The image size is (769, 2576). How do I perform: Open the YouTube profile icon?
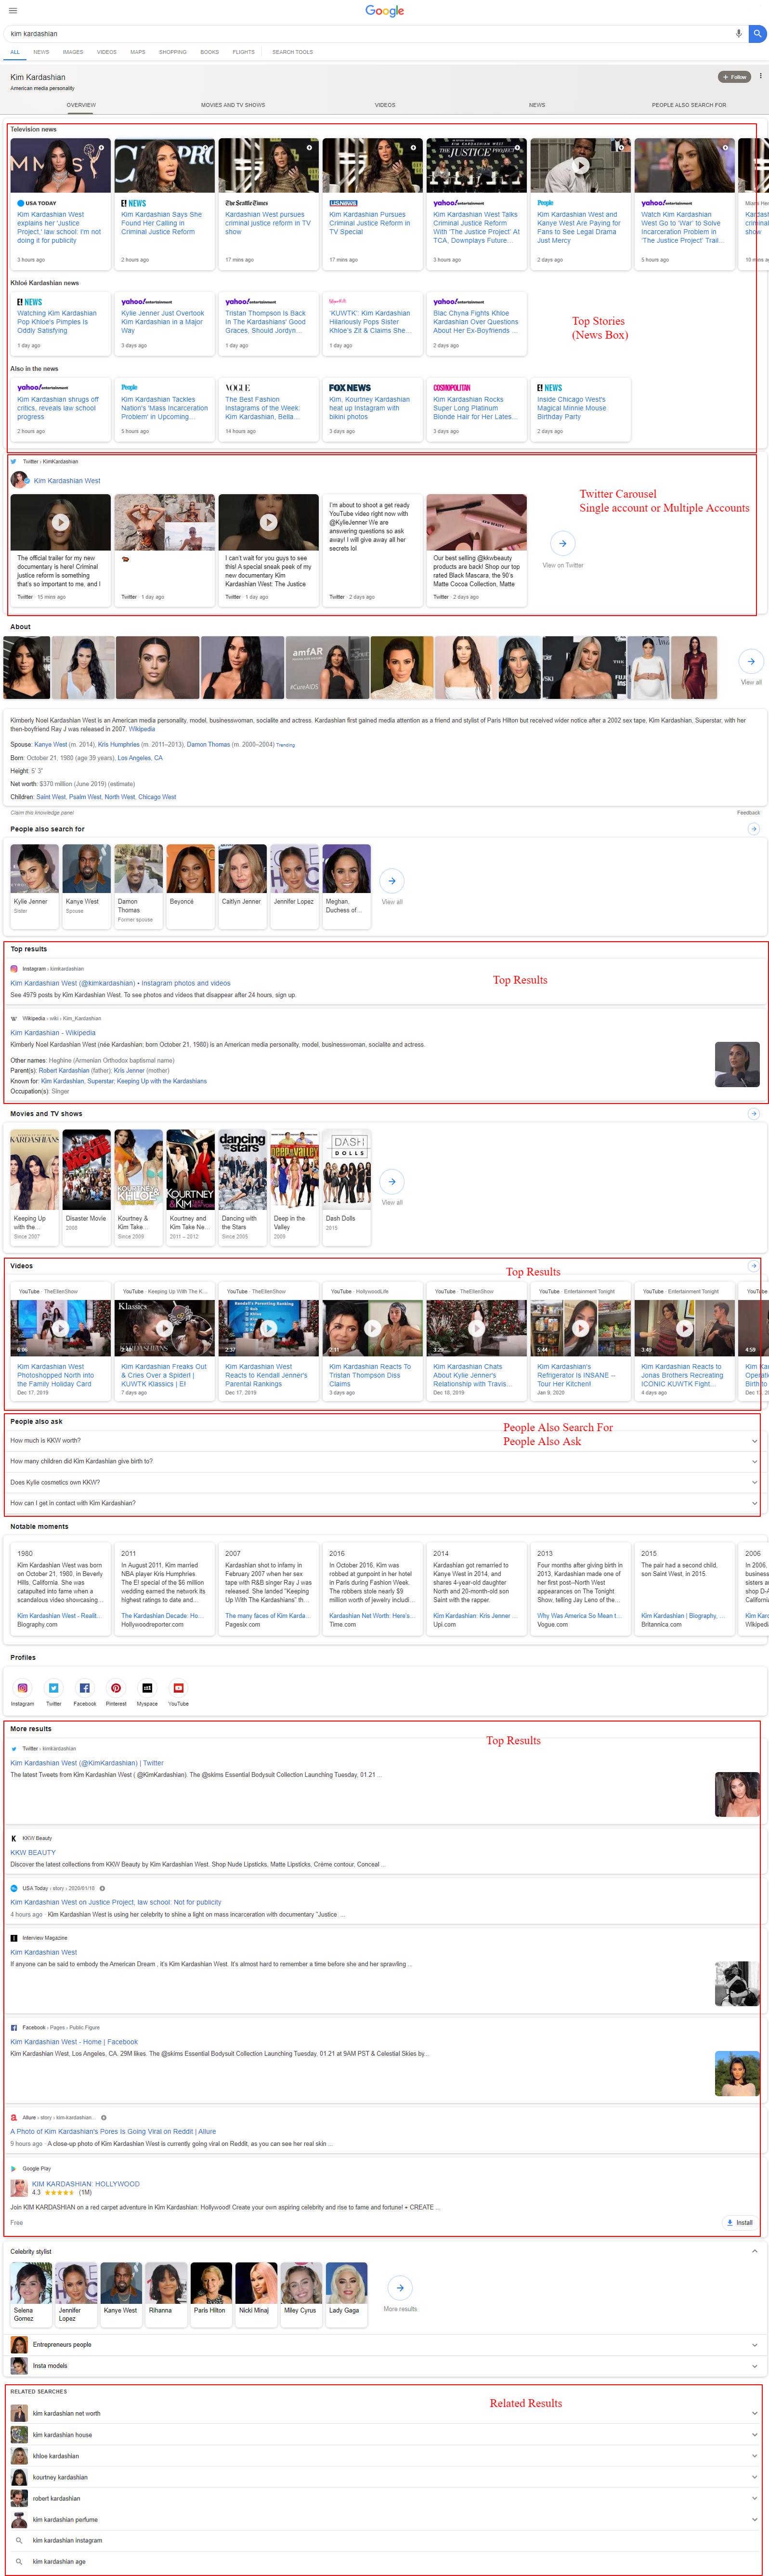(178, 1688)
